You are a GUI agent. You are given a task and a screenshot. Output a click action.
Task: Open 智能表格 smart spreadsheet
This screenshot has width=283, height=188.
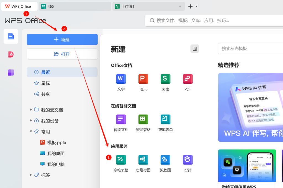(x=143, y=123)
